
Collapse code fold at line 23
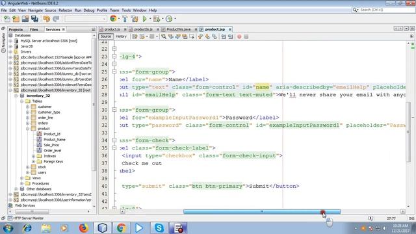(114, 57)
